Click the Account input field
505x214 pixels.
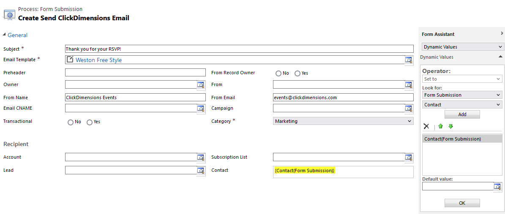131,157
